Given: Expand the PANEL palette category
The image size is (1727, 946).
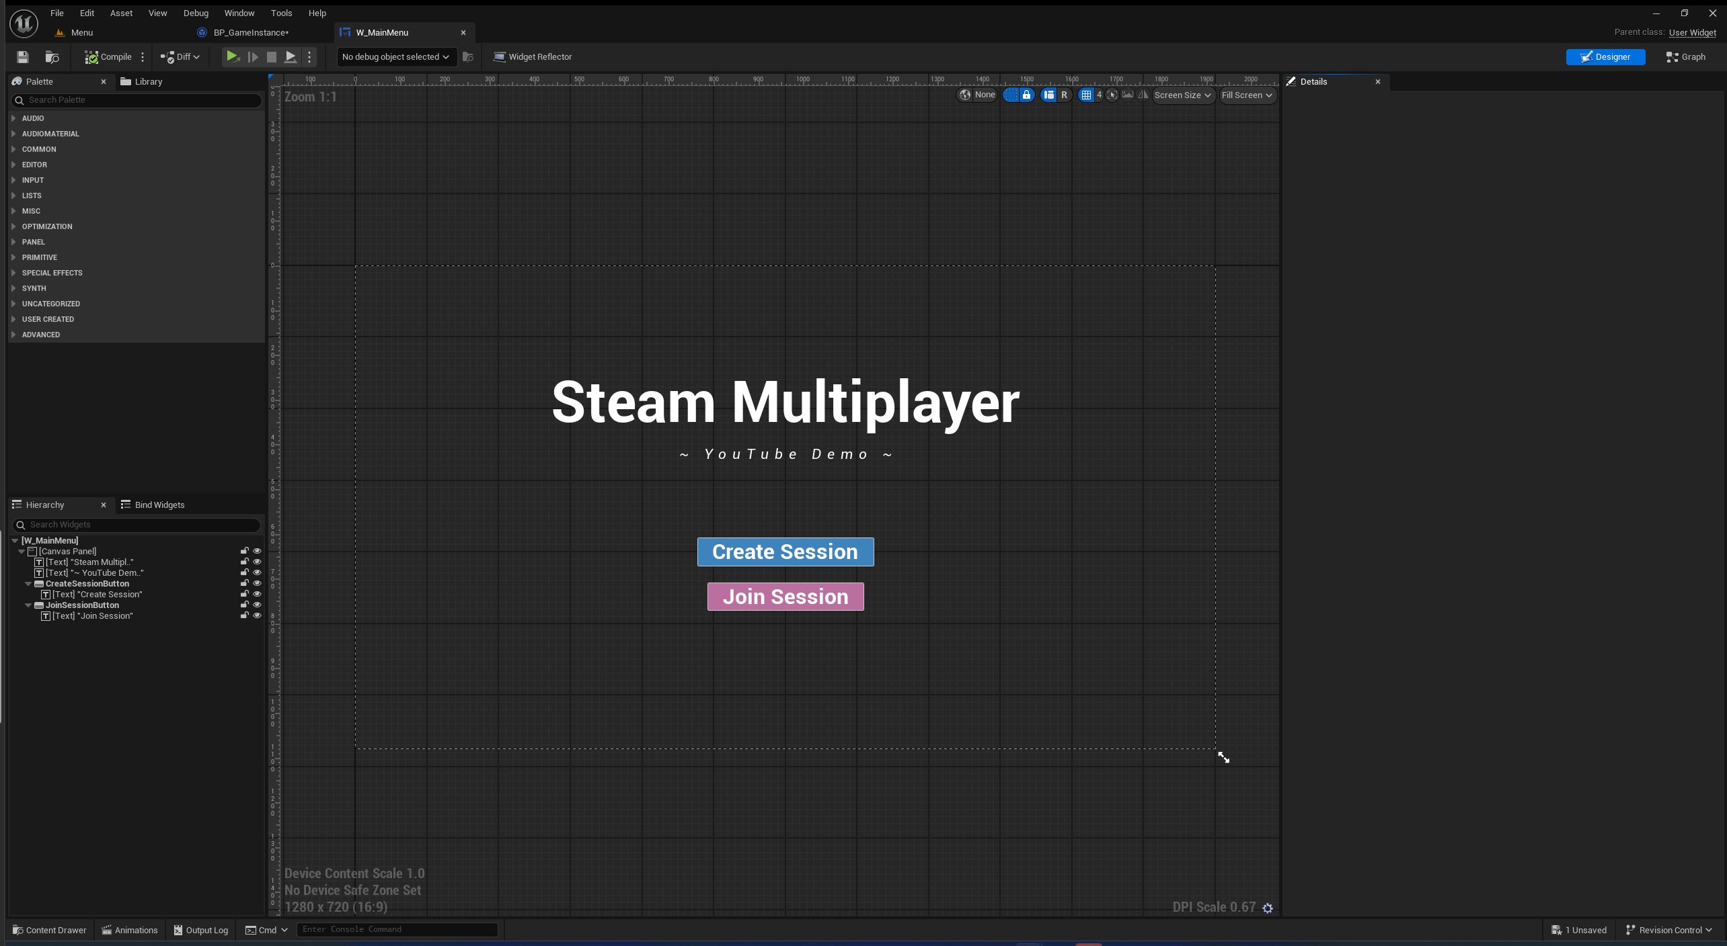Looking at the screenshot, I should click(x=13, y=242).
